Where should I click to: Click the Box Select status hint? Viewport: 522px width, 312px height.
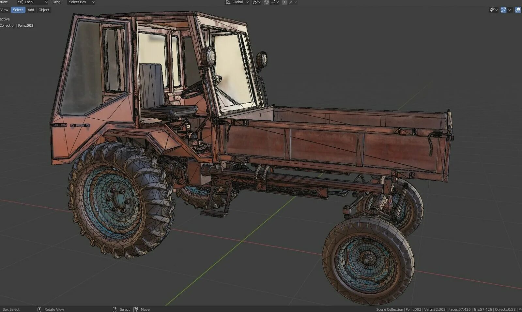click(x=11, y=309)
